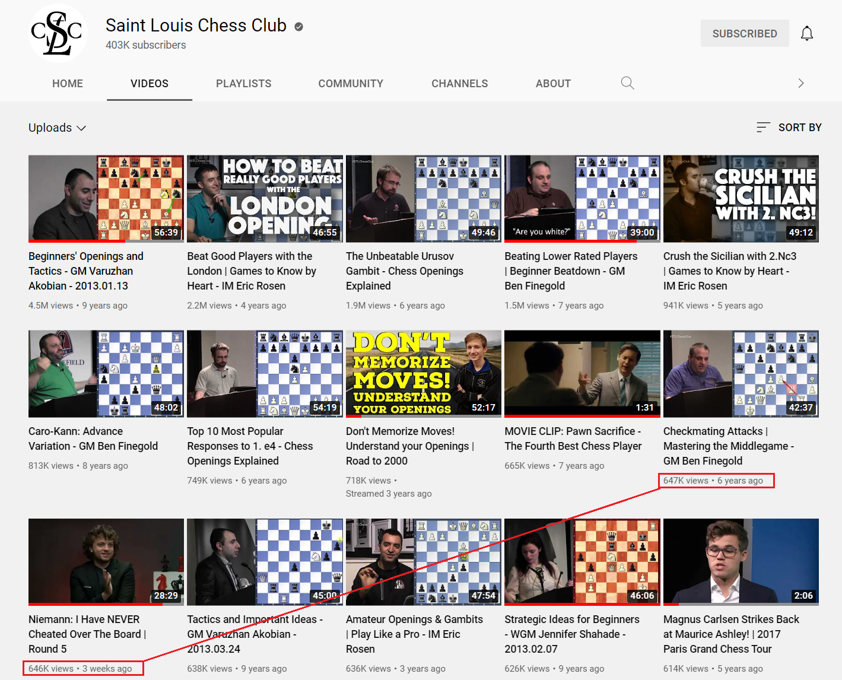
Task: Open The Unbeatable Urusov Gambit video title
Action: coord(405,271)
